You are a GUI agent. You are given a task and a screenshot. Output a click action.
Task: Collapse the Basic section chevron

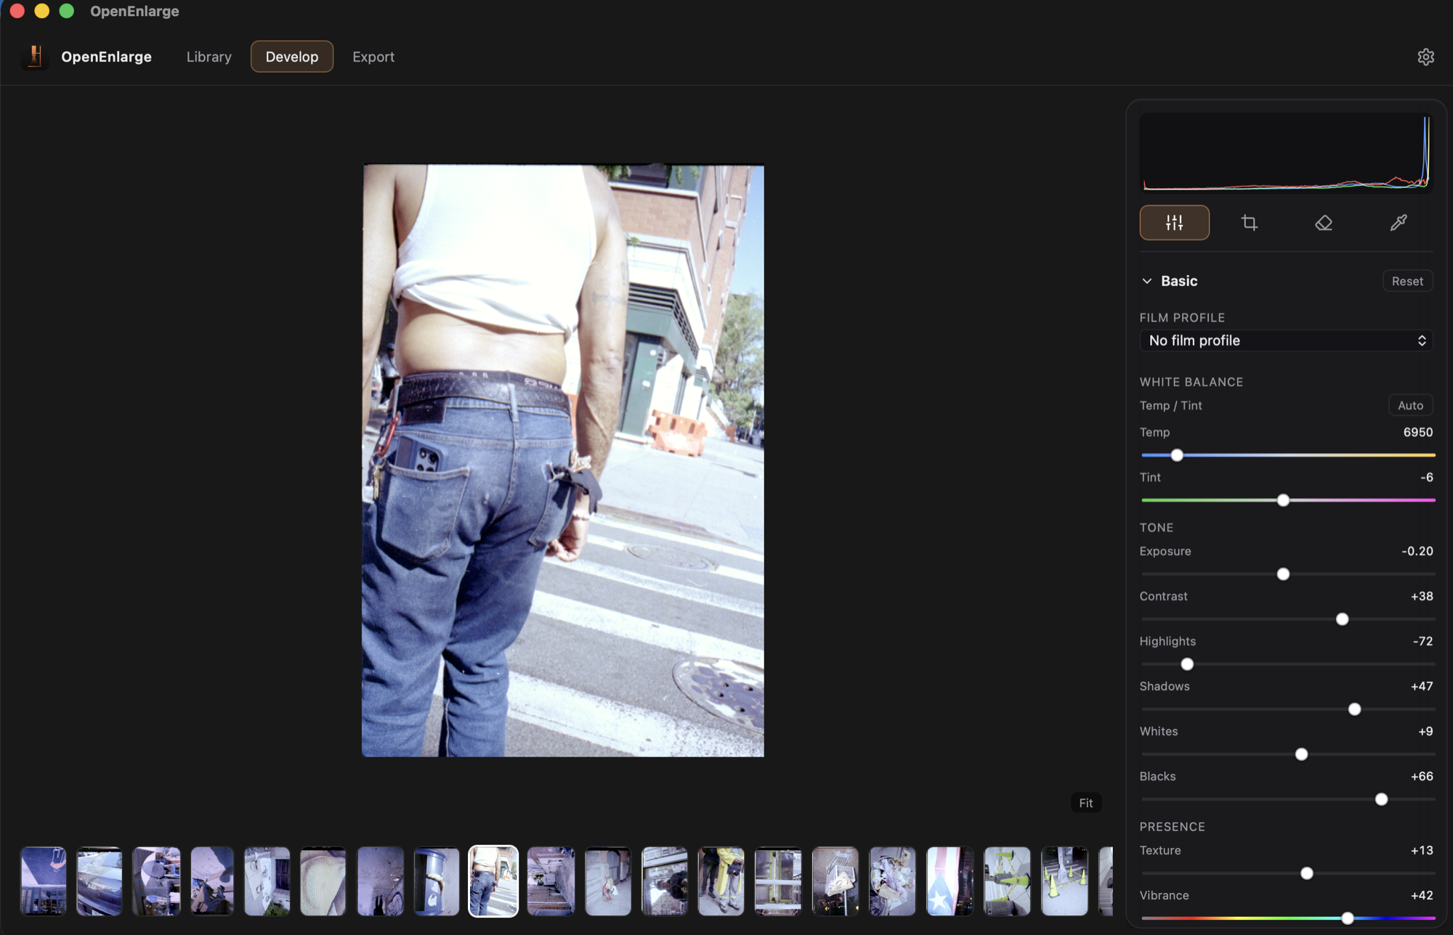[1146, 281]
